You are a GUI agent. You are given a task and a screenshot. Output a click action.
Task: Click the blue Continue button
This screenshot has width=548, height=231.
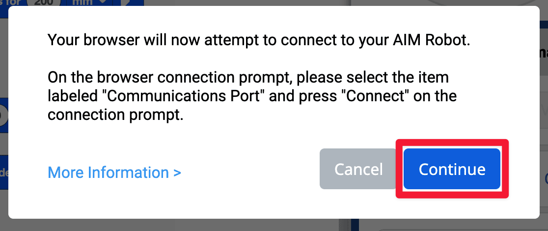click(x=452, y=170)
